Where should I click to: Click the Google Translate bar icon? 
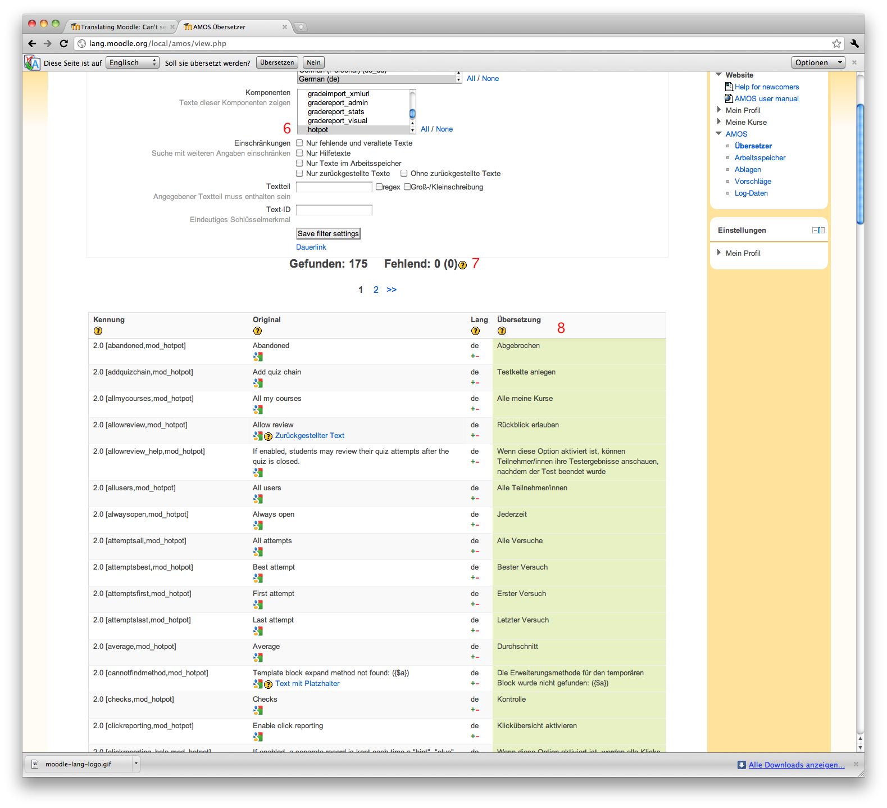point(33,63)
